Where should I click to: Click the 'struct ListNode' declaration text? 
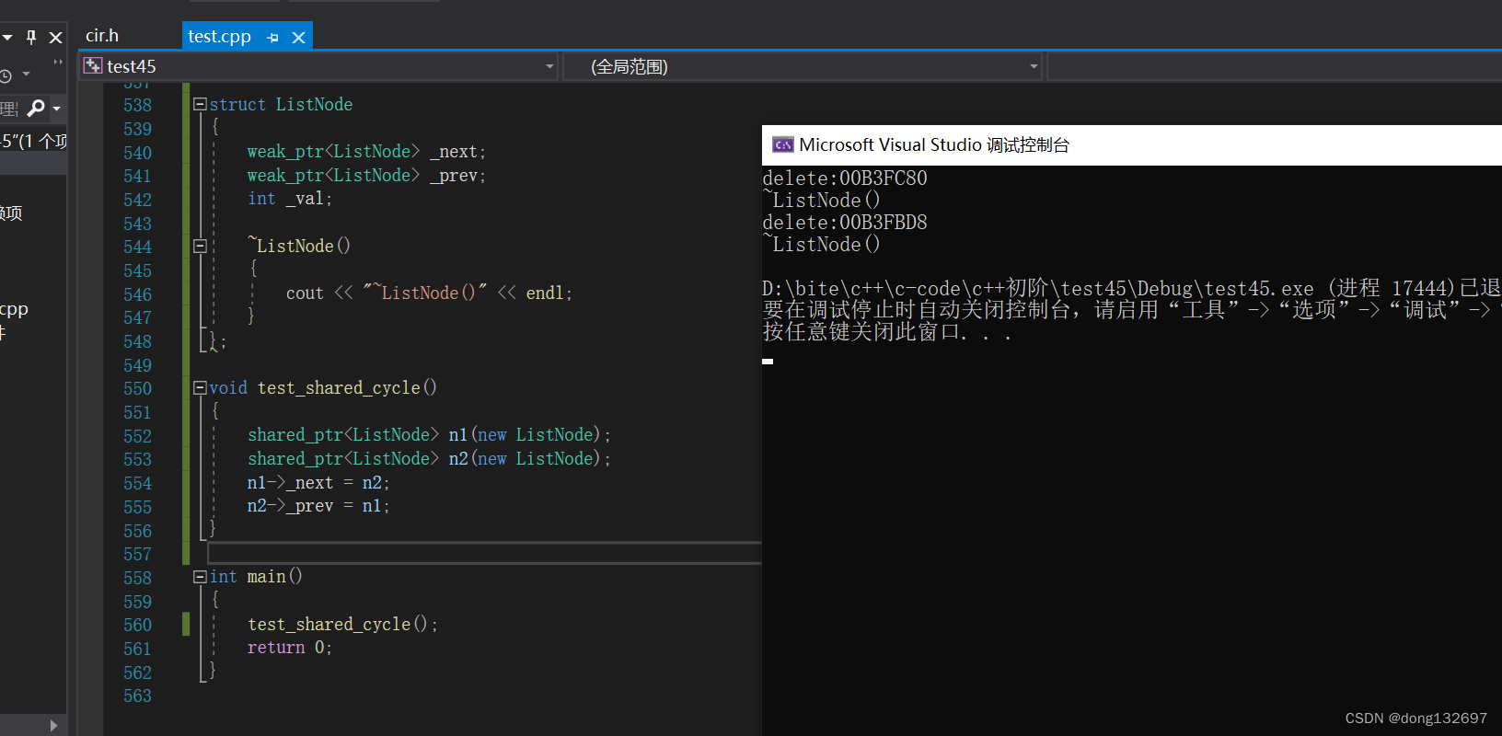point(281,105)
